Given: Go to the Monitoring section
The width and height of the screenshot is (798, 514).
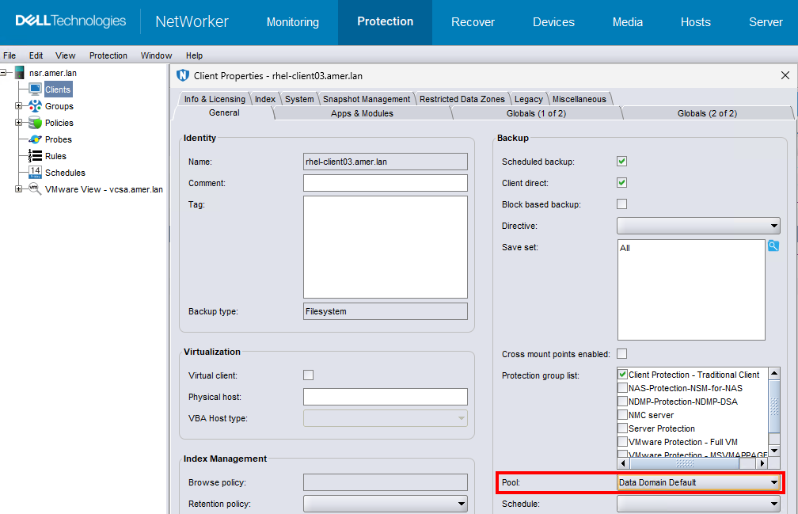Looking at the screenshot, I should click(293, 22).
